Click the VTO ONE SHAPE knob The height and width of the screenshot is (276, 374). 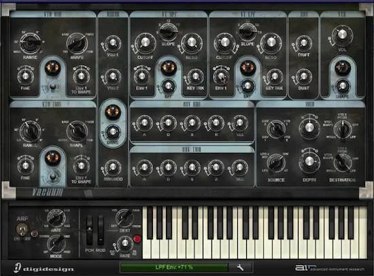point(77,44)
